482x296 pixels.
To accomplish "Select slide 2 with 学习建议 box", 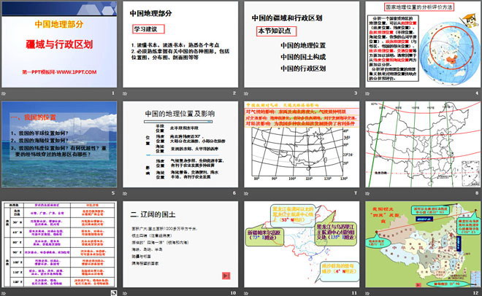I will coord(180,44).
